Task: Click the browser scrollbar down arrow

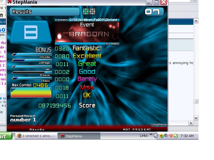Action: [x=196, y=118]
